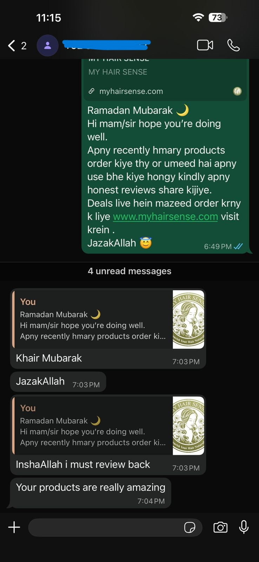Open the contact profile avatar
Image resolution: width=259 pixels, height=562 pixels.
pyautogui.click(x=48, y=46)
